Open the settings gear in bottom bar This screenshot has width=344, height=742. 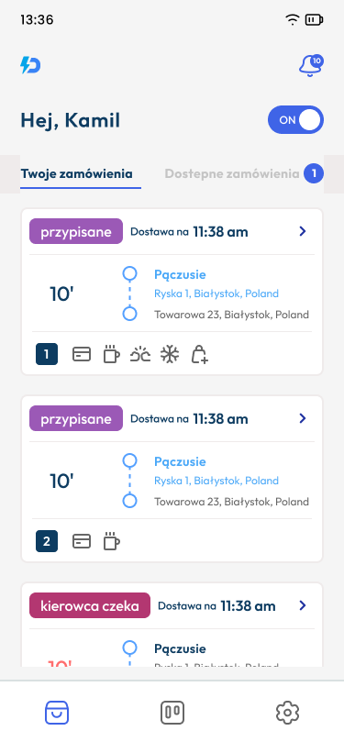coord(287,712)
